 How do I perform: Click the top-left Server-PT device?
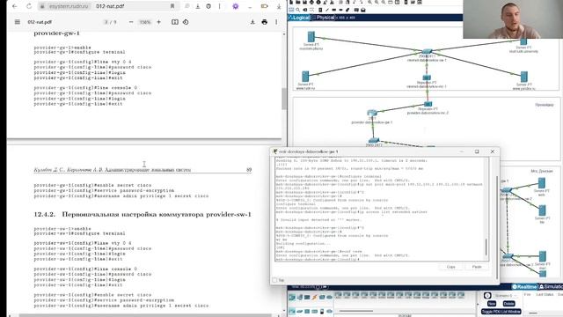pyautogui.click(x=311, y=36)
